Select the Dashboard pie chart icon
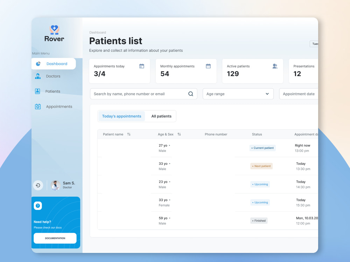The height and width of the screenshot is (262, 350). coord(38,64)
